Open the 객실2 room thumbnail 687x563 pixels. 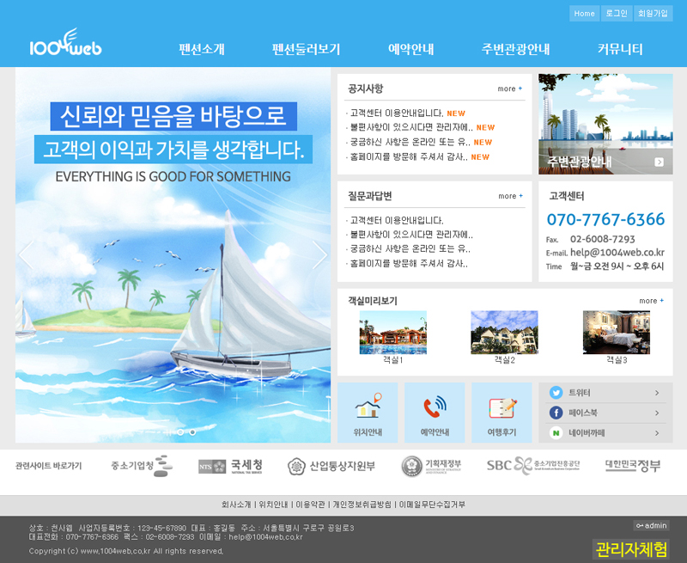tap(504, 333)
